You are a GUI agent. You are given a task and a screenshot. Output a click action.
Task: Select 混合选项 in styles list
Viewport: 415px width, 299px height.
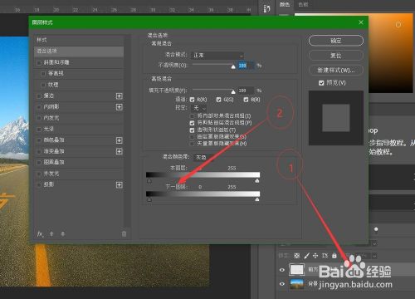point(79,51)
